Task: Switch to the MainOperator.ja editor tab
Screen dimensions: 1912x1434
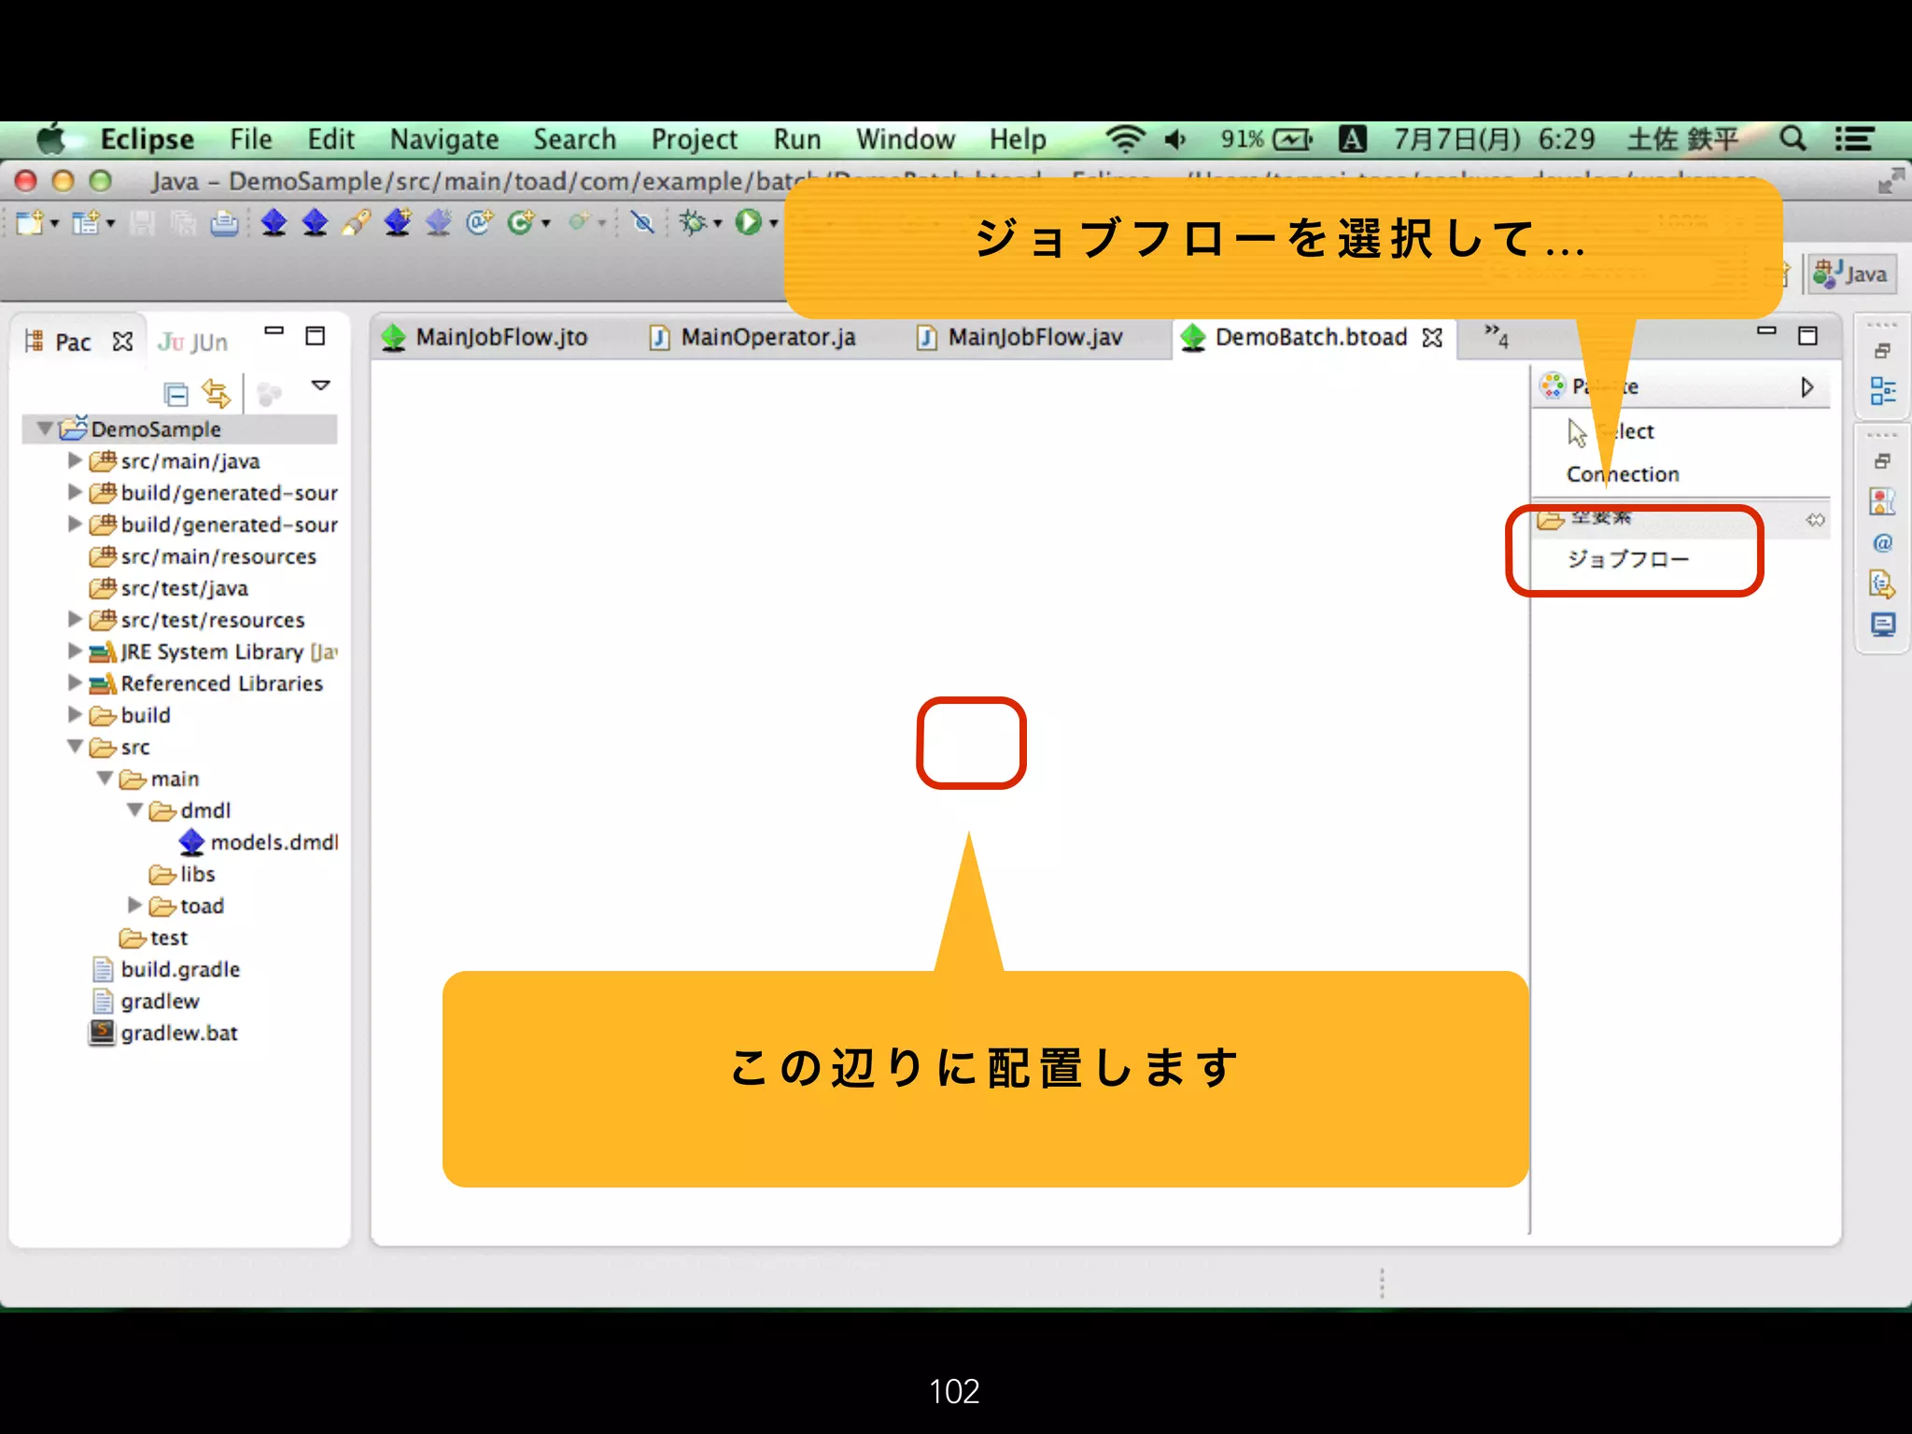Action: pos(766,337)
